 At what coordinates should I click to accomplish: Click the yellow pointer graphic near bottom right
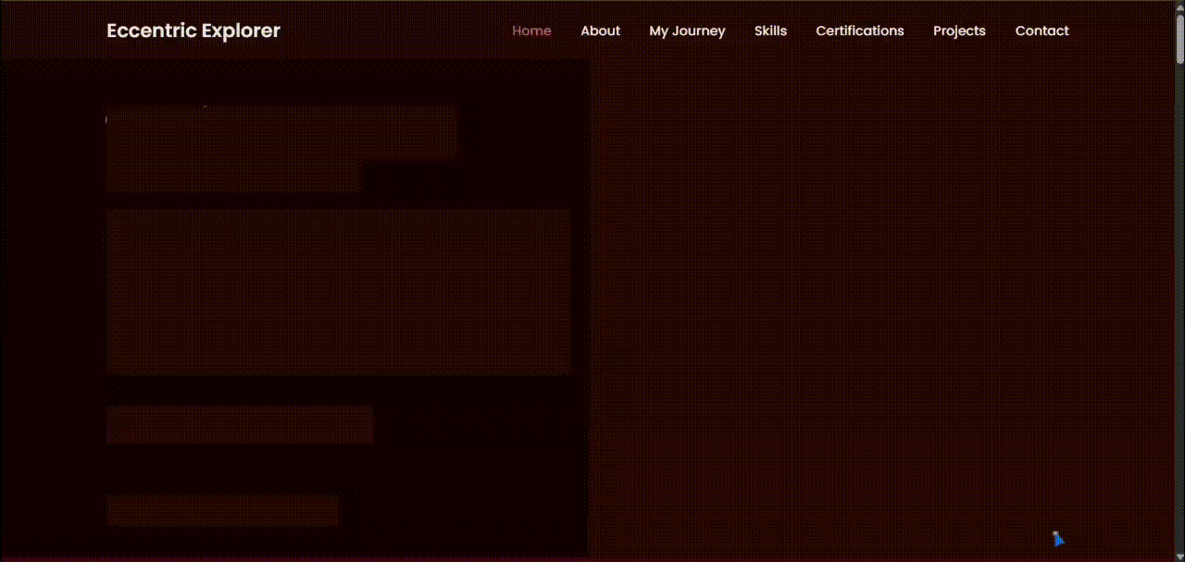point(1058,539)
